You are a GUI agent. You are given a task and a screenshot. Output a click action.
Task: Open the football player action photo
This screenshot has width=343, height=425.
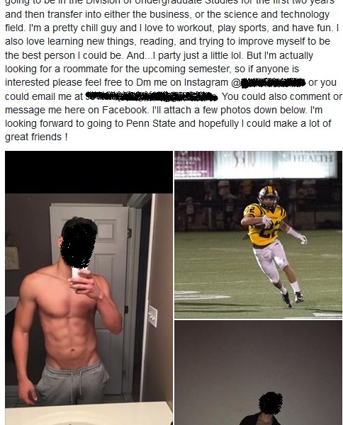258,234
